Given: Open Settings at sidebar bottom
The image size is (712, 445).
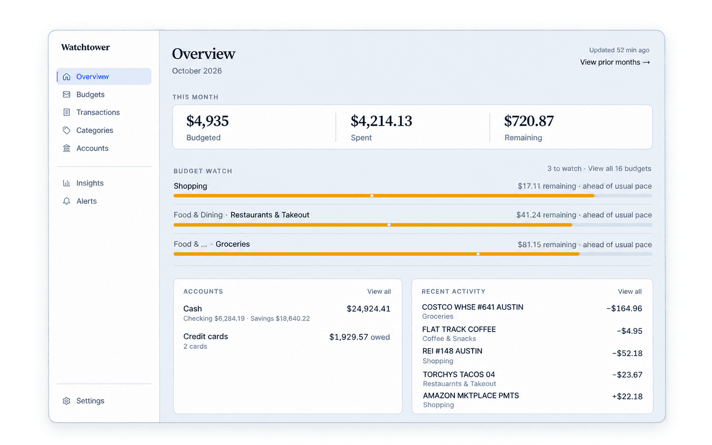Looking at the screenshot, I should click(104, 401).
